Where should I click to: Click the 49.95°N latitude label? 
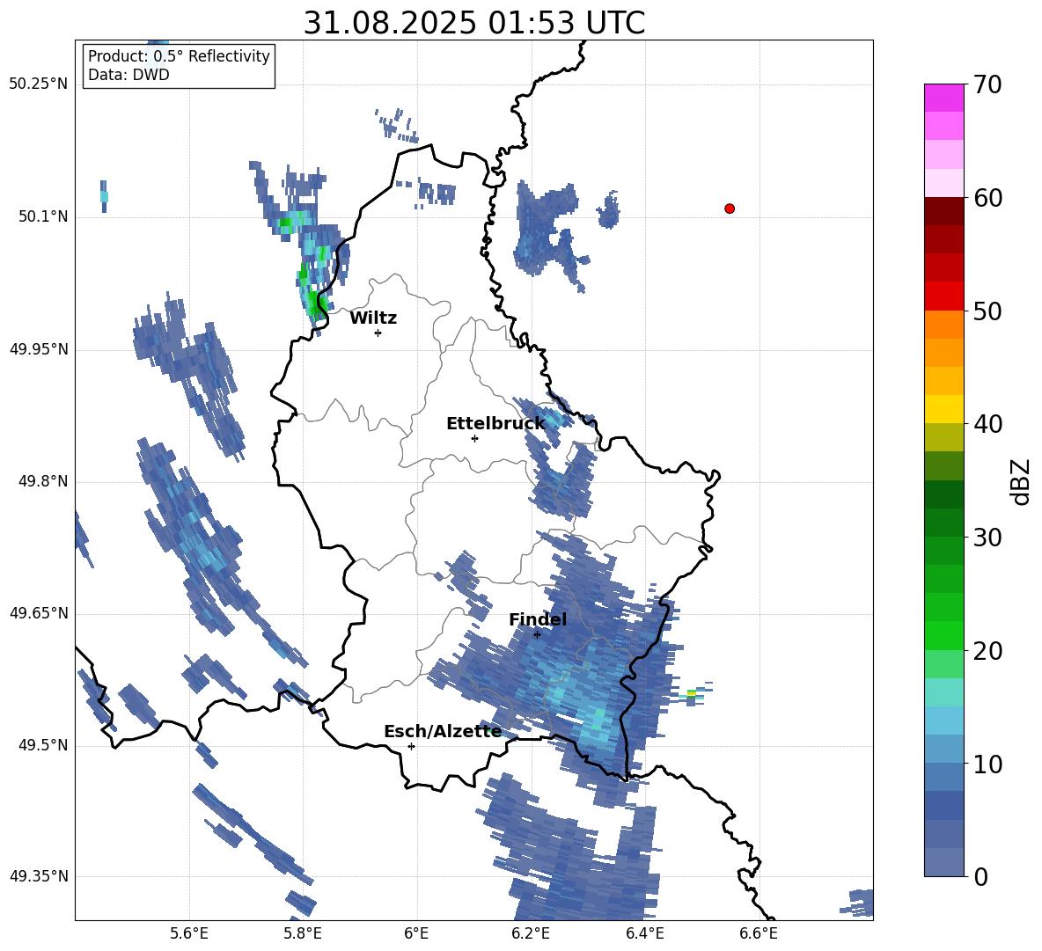[38, 349]
